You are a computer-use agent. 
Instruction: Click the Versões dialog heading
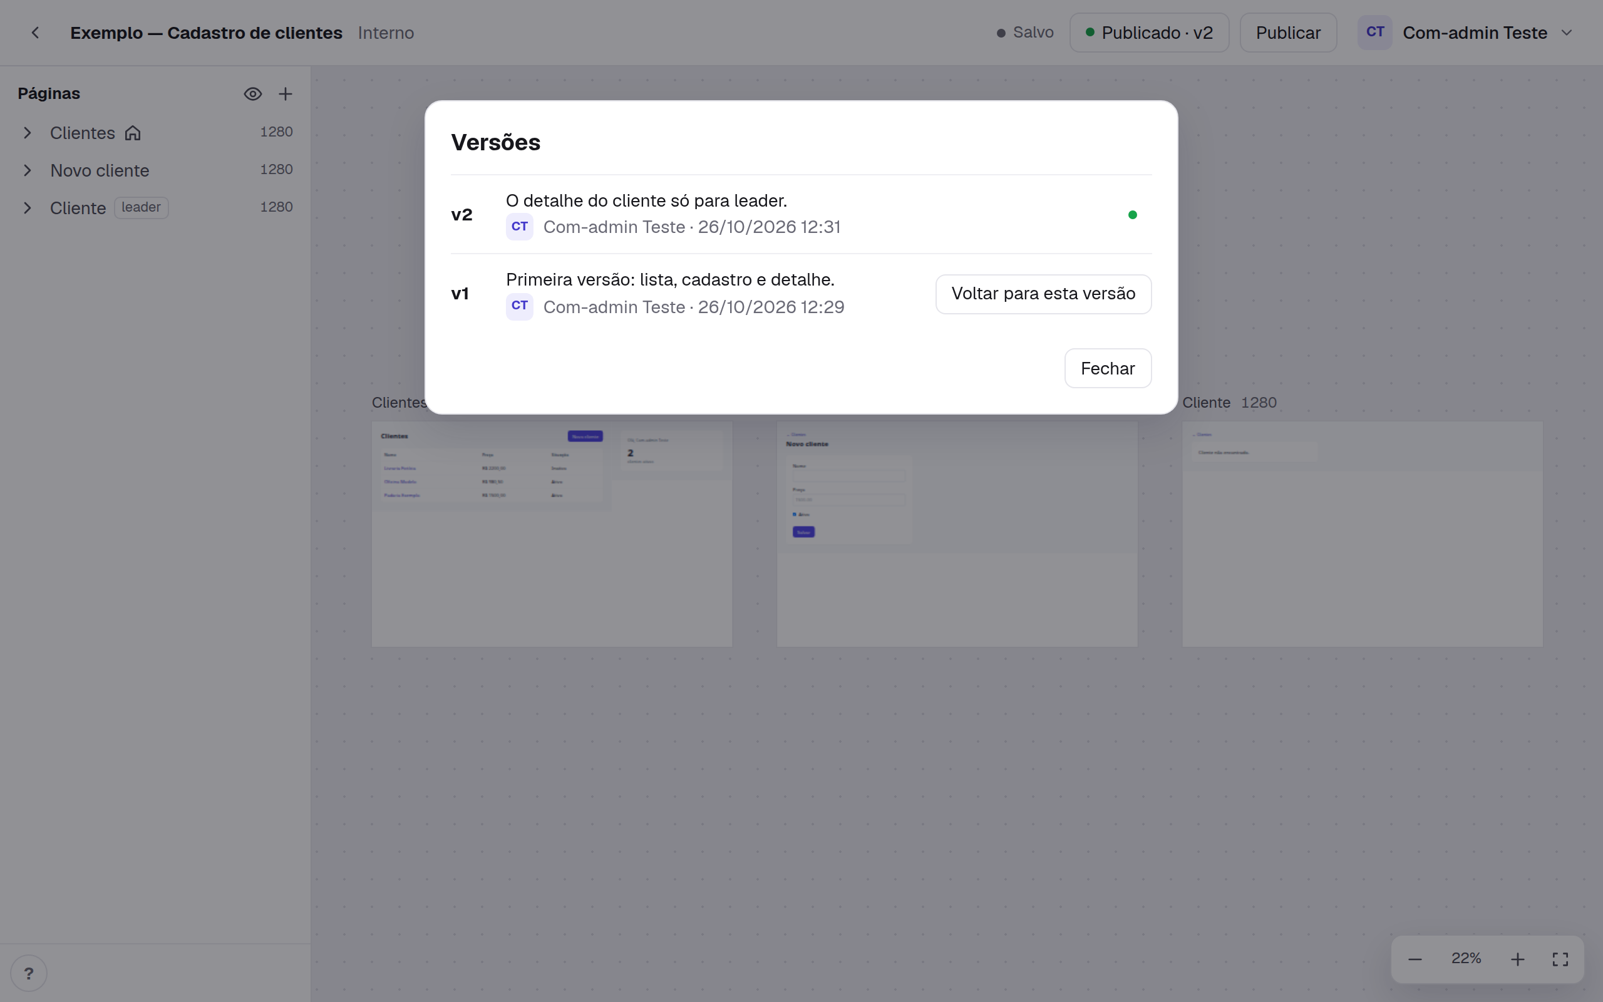(495, 143)
